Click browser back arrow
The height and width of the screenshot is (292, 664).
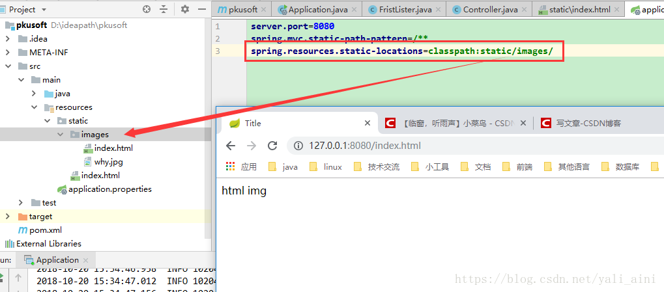(231, 146)
